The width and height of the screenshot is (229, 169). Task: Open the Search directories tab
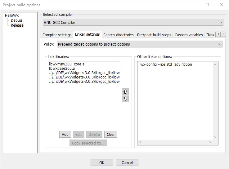[119, 35]
